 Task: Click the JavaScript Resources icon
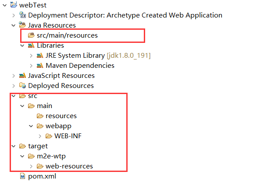[22, 75]
